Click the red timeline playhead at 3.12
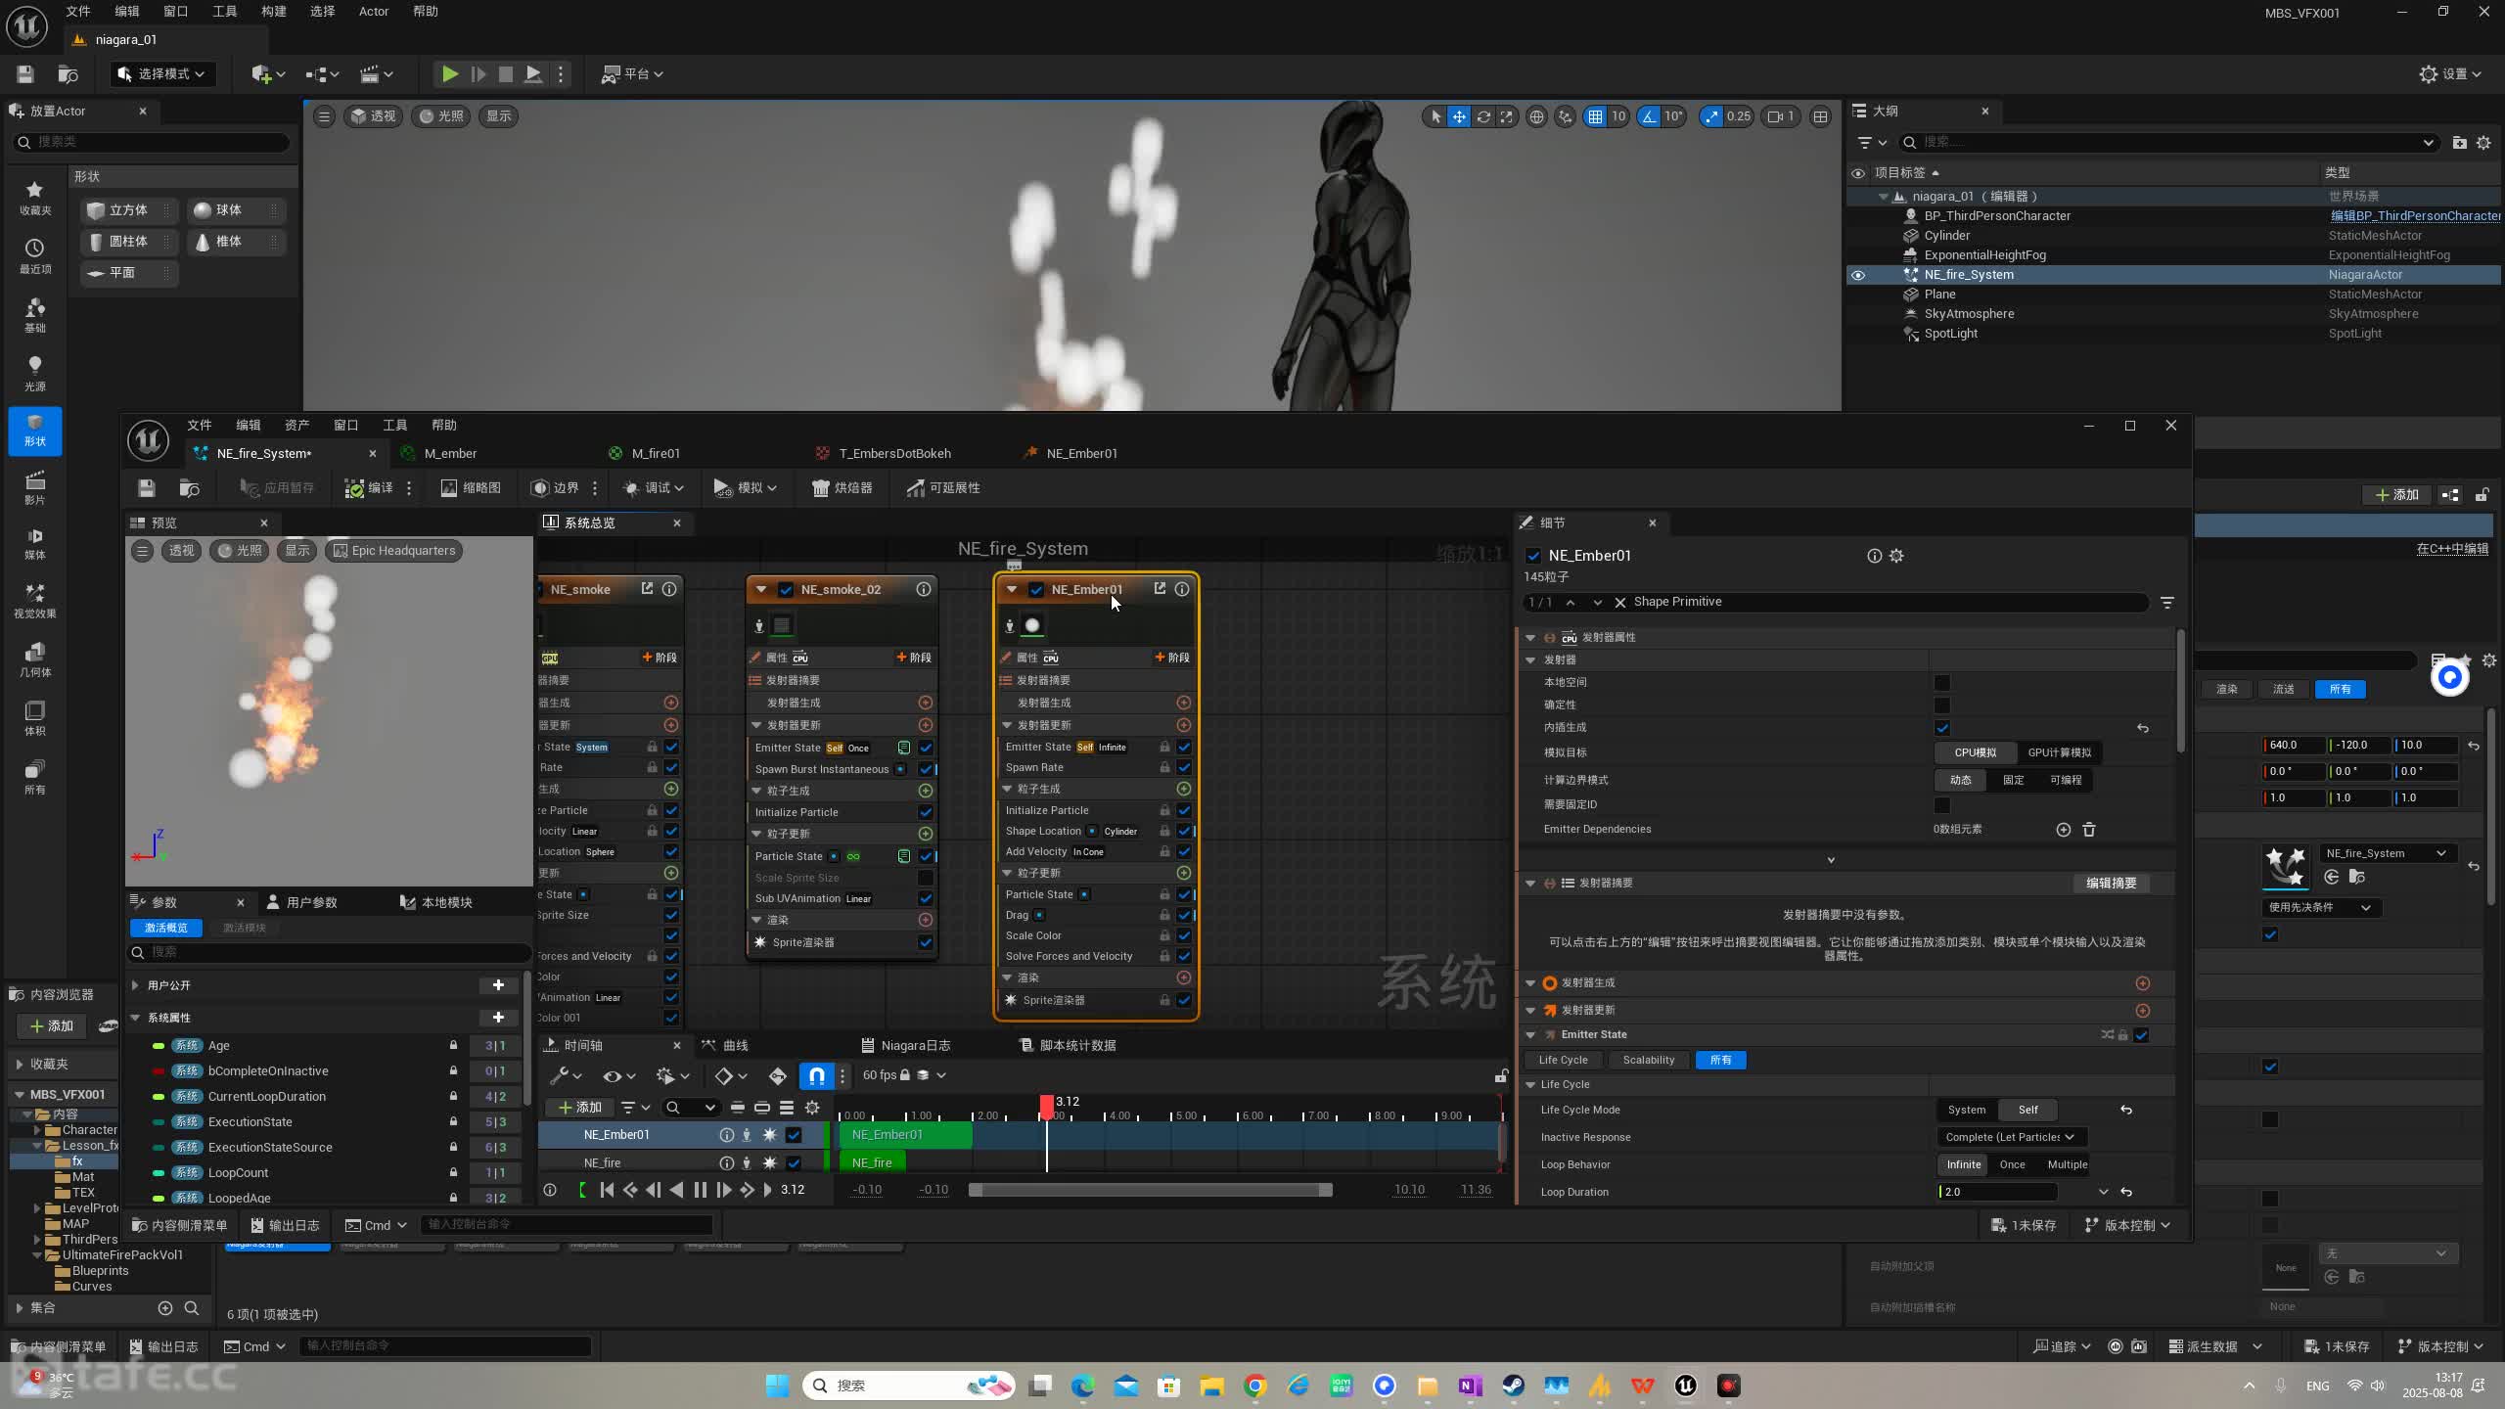The width and height of the screenshot is (2505, 1409). point(1047,1106)
